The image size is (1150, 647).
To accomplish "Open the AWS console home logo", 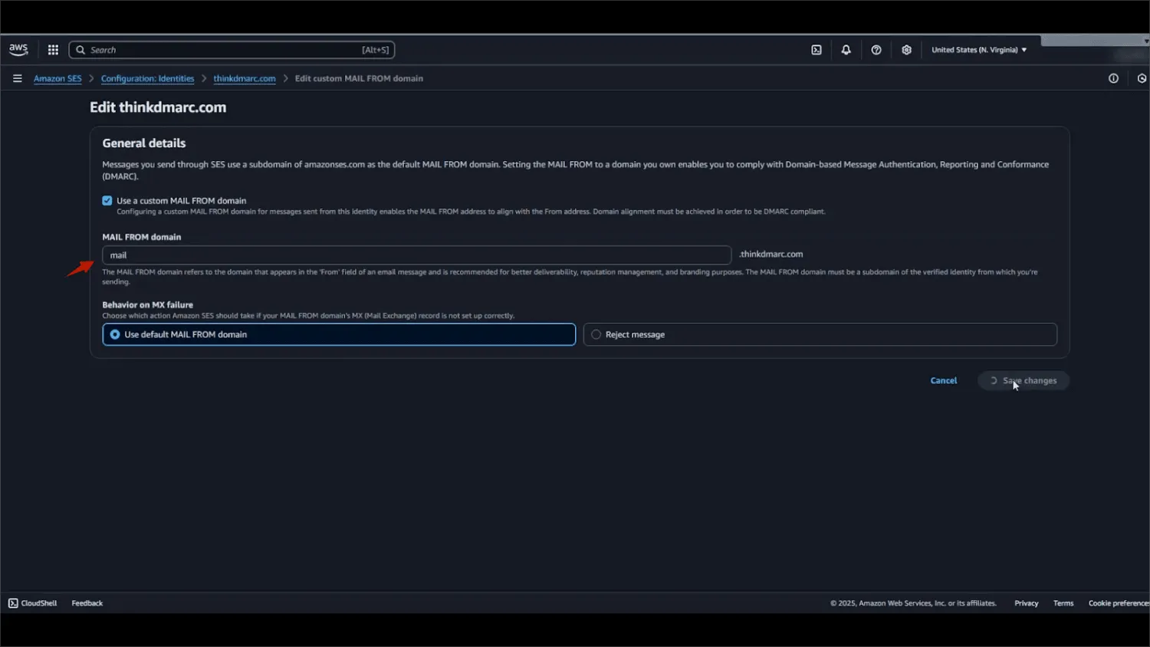I will point(18,50).
